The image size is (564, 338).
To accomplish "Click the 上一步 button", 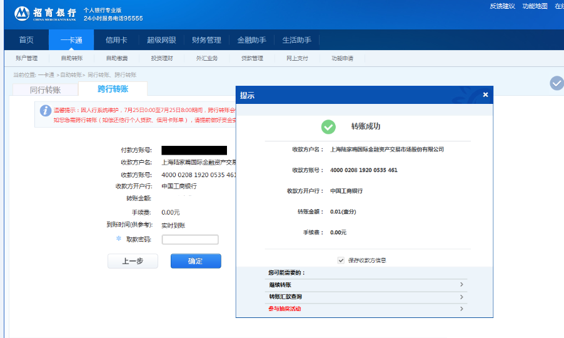I will coord(133,261).
